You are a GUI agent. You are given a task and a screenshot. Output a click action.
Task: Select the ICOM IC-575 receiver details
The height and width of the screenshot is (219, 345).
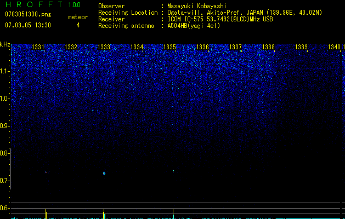coord(220,19)
